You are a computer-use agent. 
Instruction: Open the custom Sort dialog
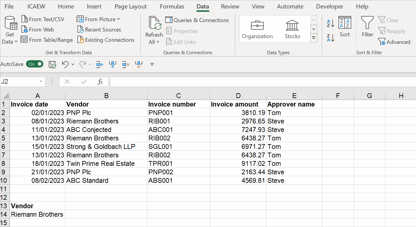345,27
